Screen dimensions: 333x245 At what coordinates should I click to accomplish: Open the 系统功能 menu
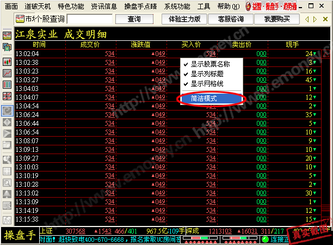click(177, 6)
